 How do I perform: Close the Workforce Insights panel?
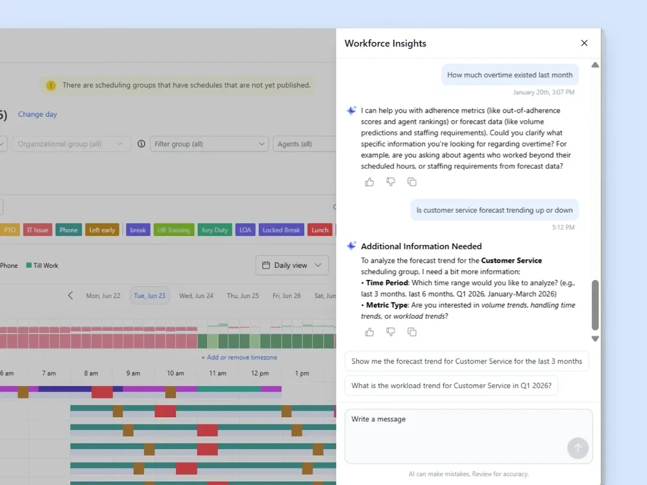584,43
